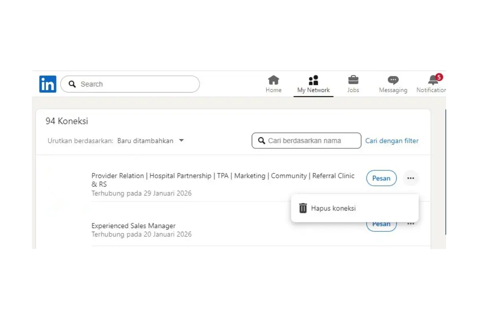Select the My Network icon
This screenshot has height=319, width=478.
click(313, 81)
